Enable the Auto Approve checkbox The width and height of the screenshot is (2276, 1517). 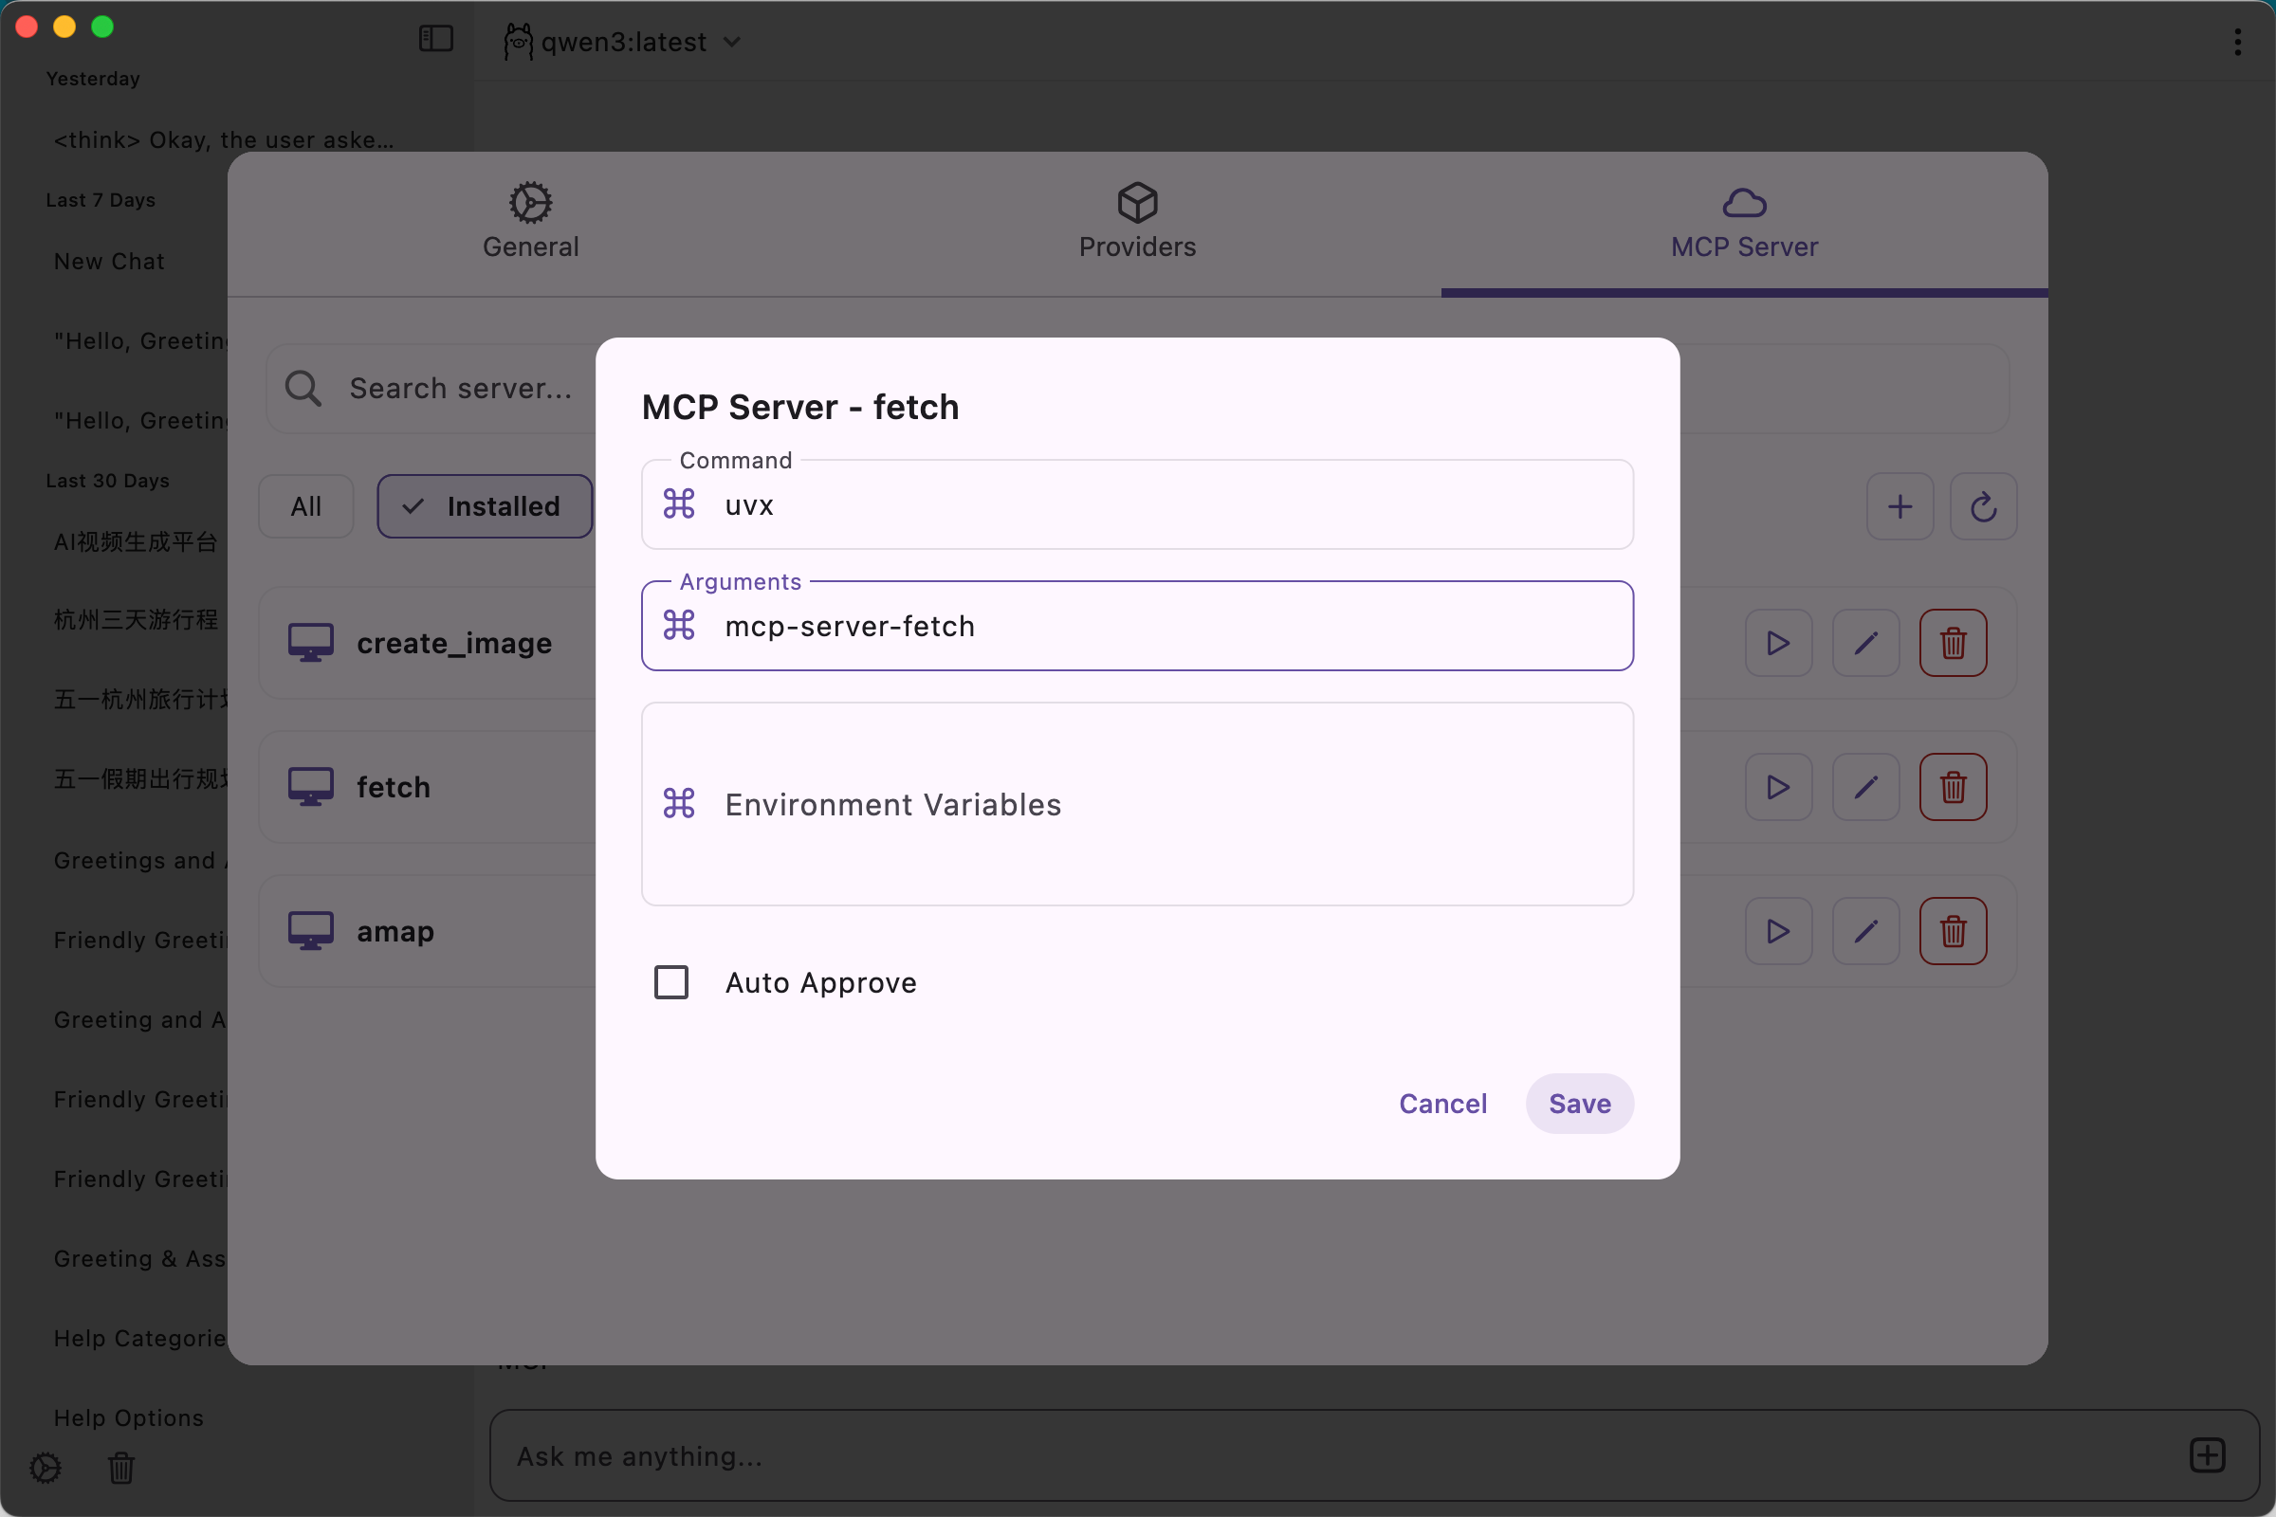tap(671, 982)
